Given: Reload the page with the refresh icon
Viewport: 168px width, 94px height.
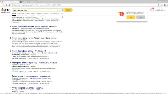Looking at the screenshot, I should (x=6, y=5).
